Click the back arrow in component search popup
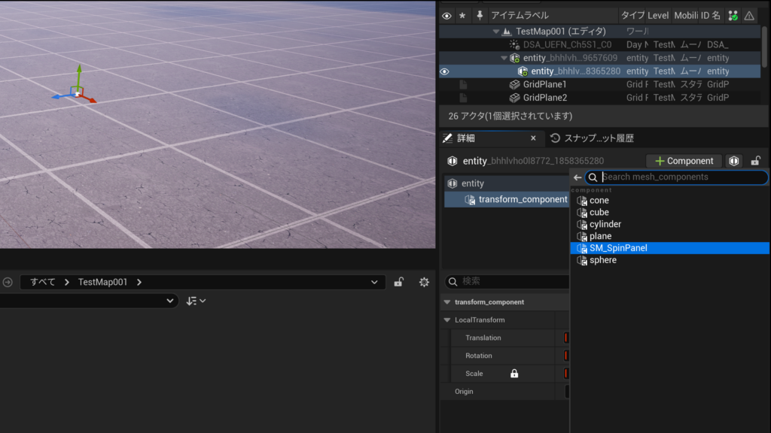 click(x=577, y=177)
